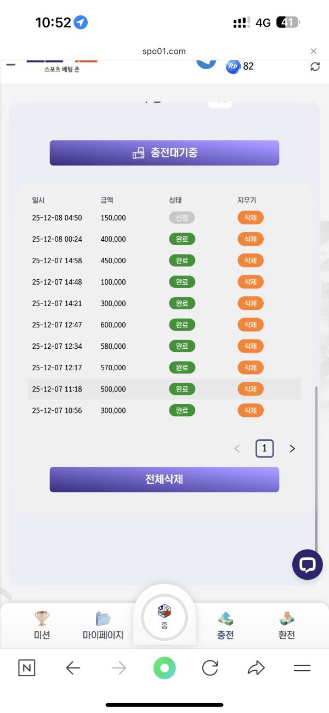Switch to the 마이페이지 tab
Viewport: 329px width, 713px height.
[103, 625]
